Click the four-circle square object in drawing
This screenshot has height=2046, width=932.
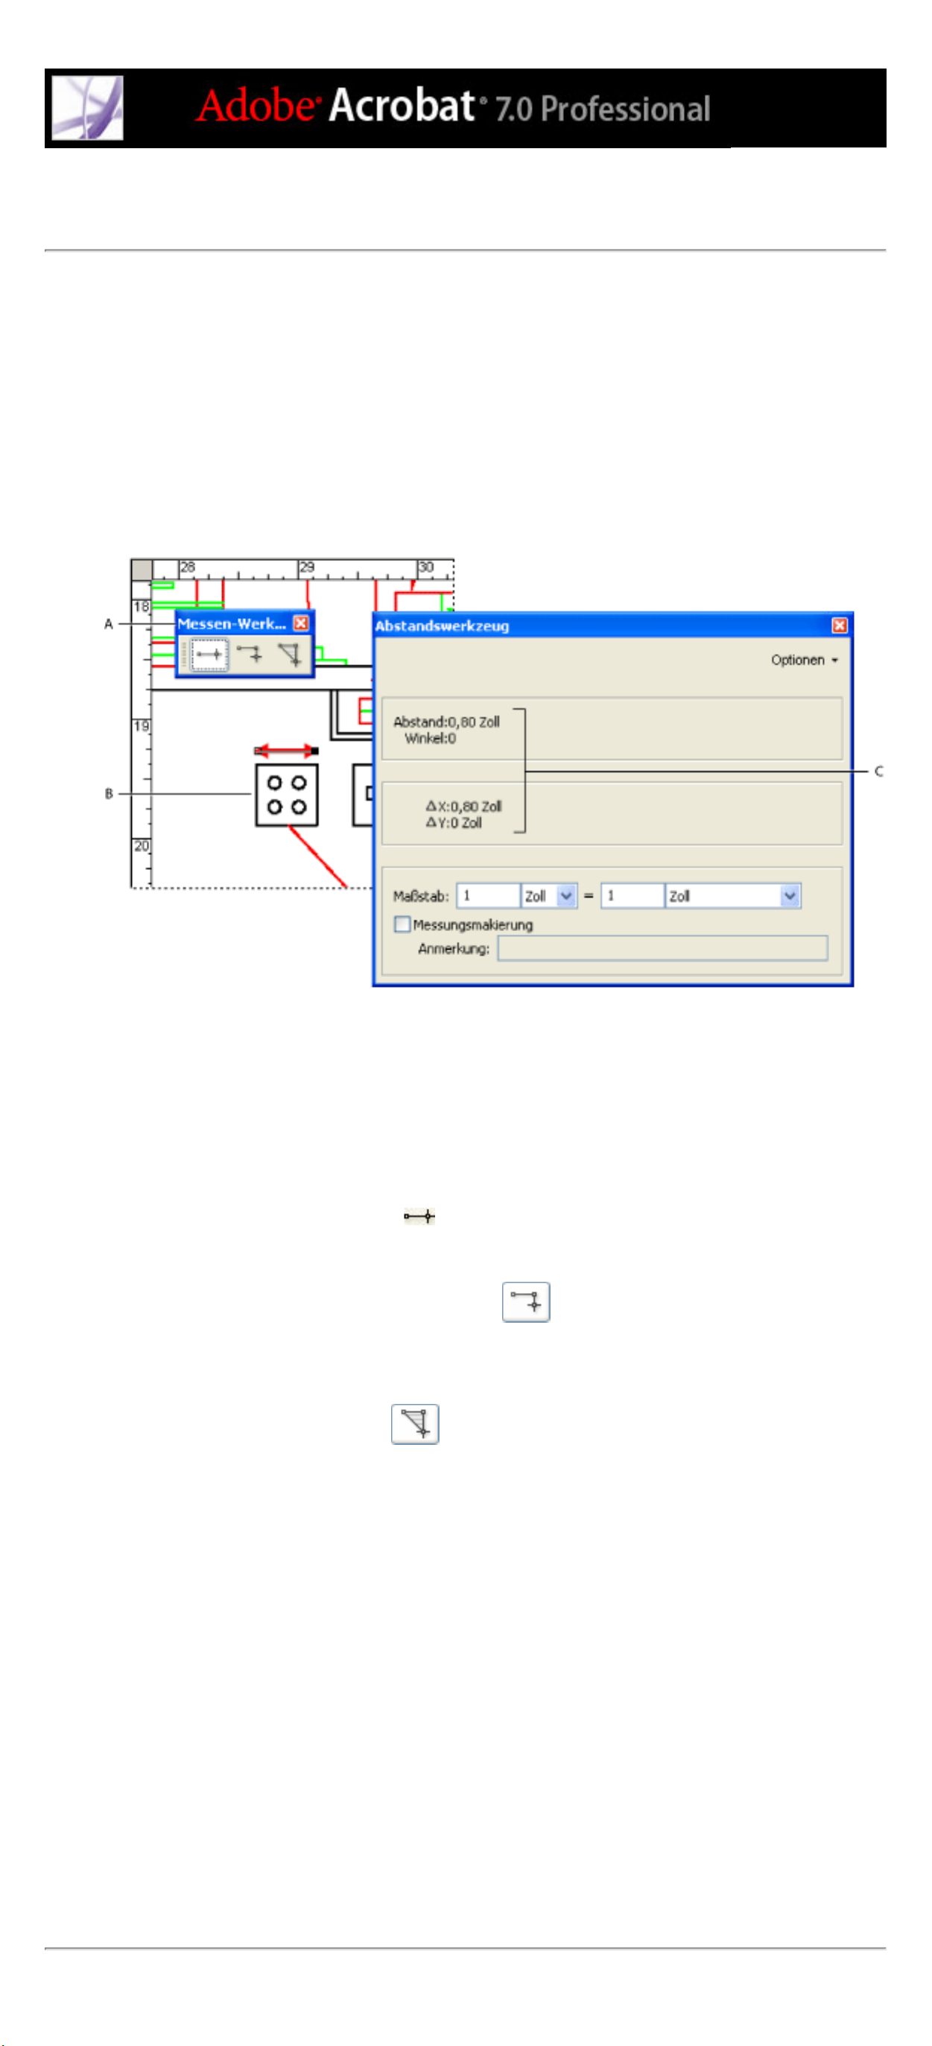click(x=286, y=795)
